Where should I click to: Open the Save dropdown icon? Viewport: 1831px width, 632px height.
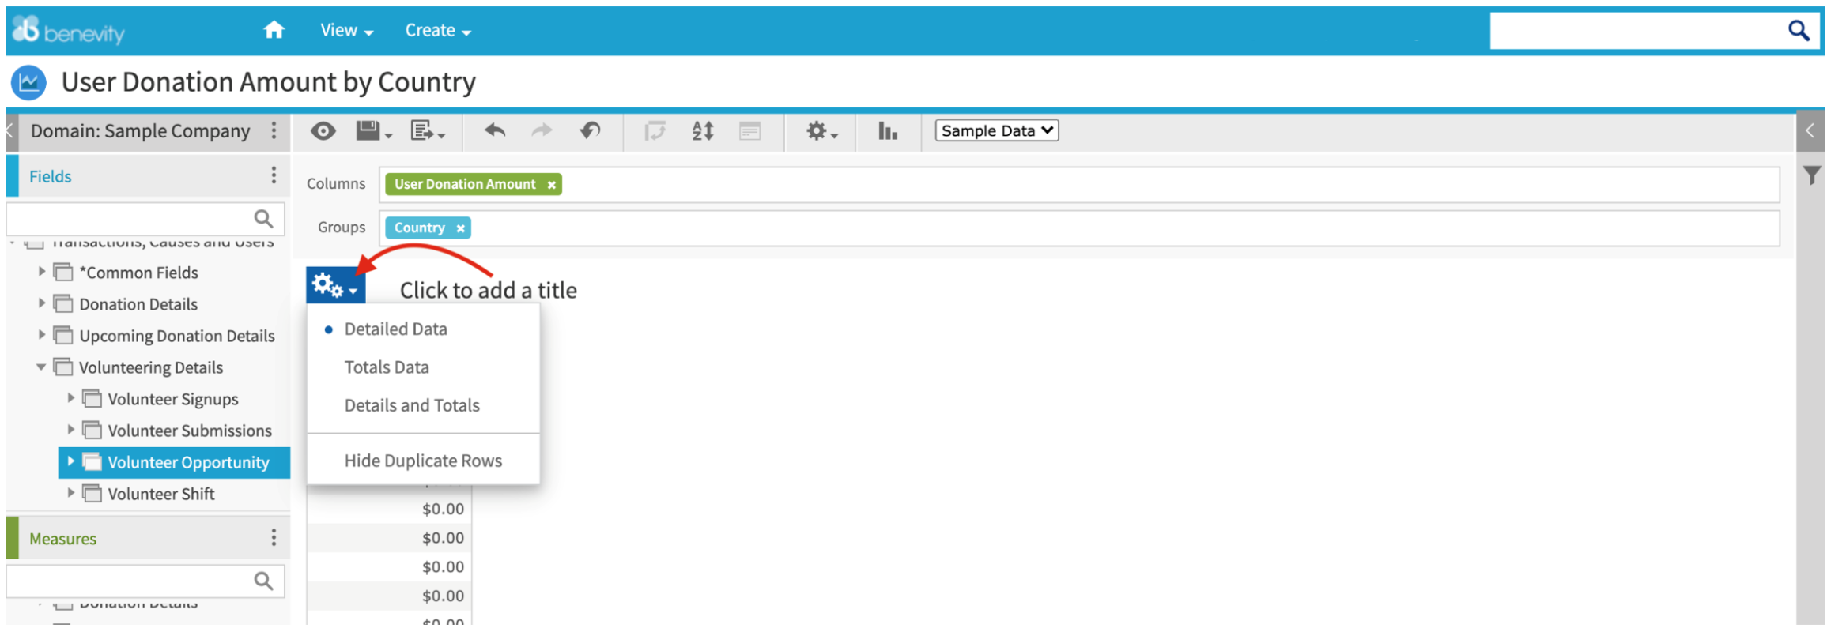click(x=373, y=131)
